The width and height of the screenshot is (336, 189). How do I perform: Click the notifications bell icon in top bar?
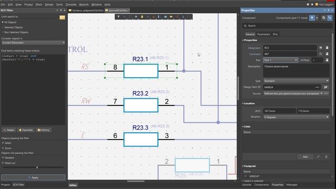click(312, 4)
